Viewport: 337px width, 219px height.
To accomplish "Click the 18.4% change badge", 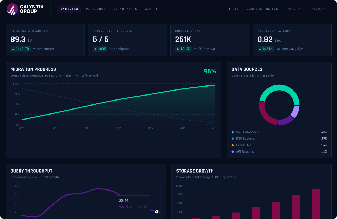I will tap(184, 49).
